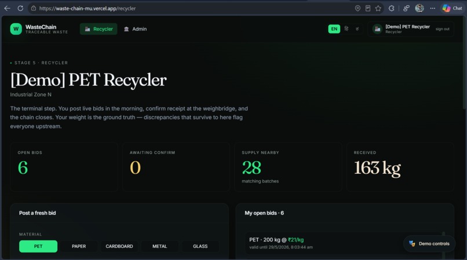
Task: Click the factory avatar next to [Demo] PET Recycler
Action: tap(377, 29)
